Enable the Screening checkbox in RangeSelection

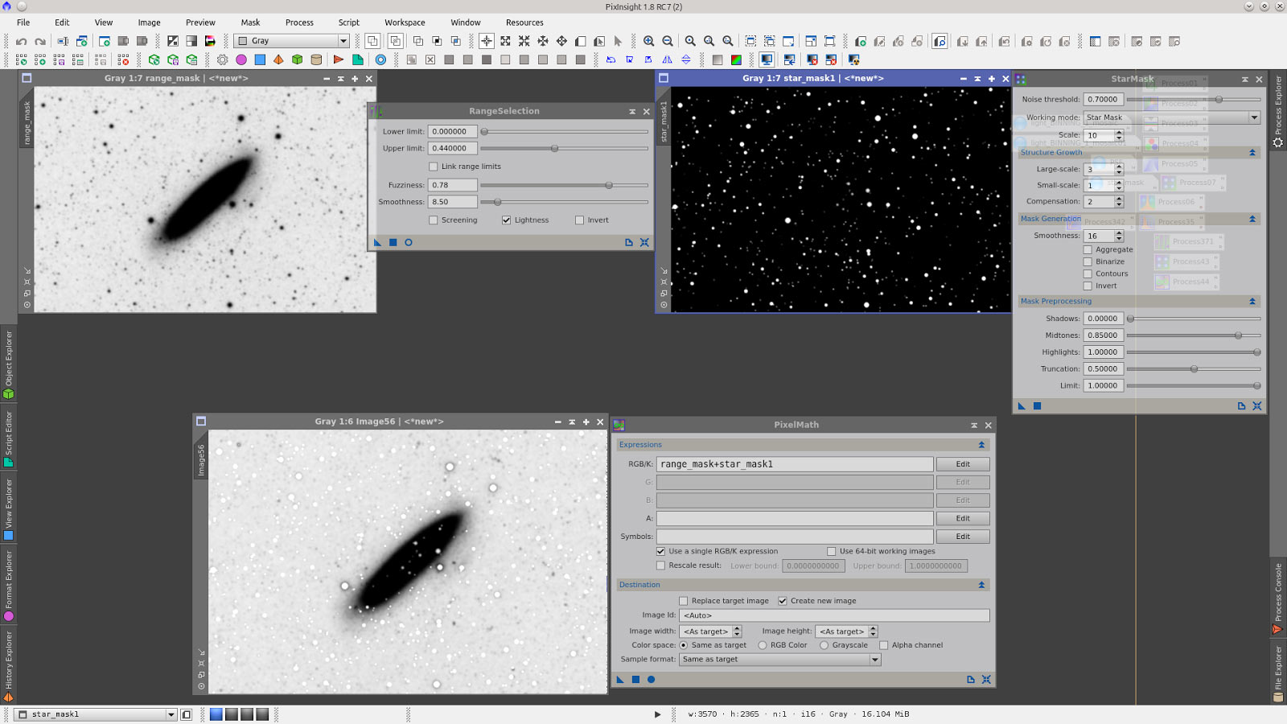pyautogui.click(x=434, y=220)
